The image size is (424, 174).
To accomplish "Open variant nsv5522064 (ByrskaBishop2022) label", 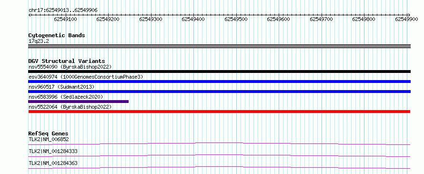I will coord(70,107).
